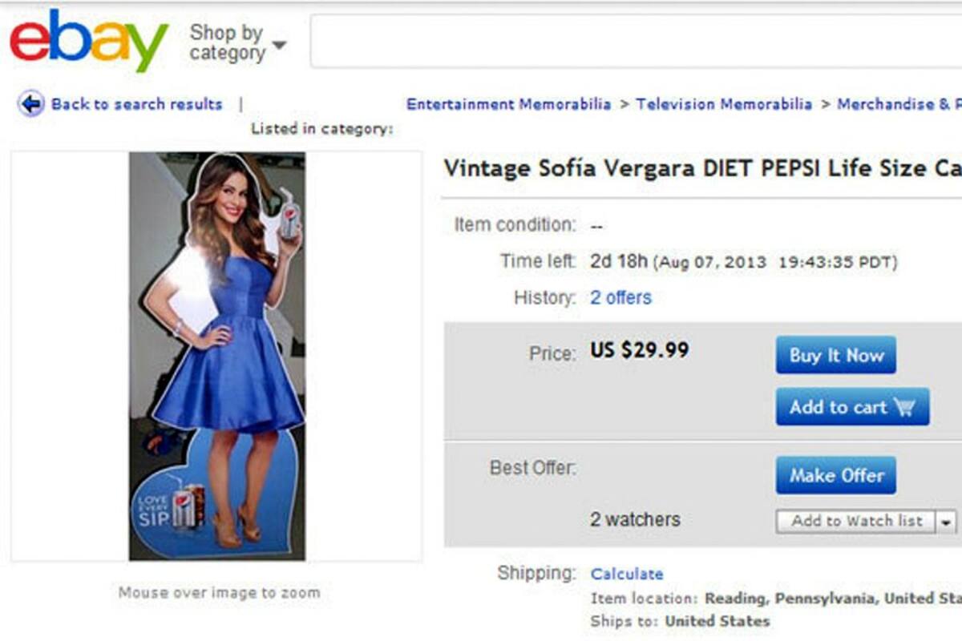Open the Back to search results link
The width and height of the screenshot is (962, 641).
(136, 104)
